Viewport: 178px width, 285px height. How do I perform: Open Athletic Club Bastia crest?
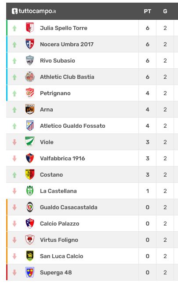[x=30, y=77]
